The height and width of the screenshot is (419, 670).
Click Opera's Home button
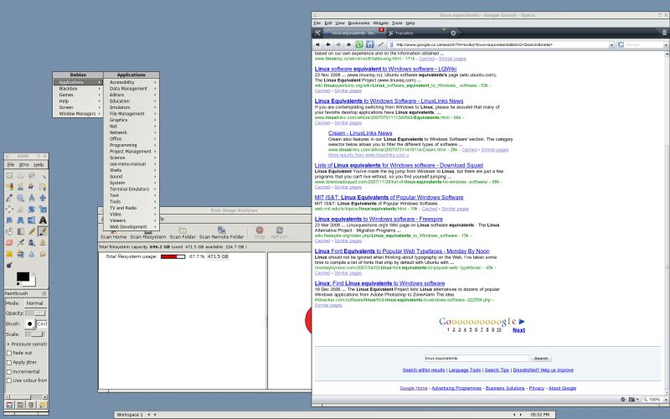tap(369, 44)
